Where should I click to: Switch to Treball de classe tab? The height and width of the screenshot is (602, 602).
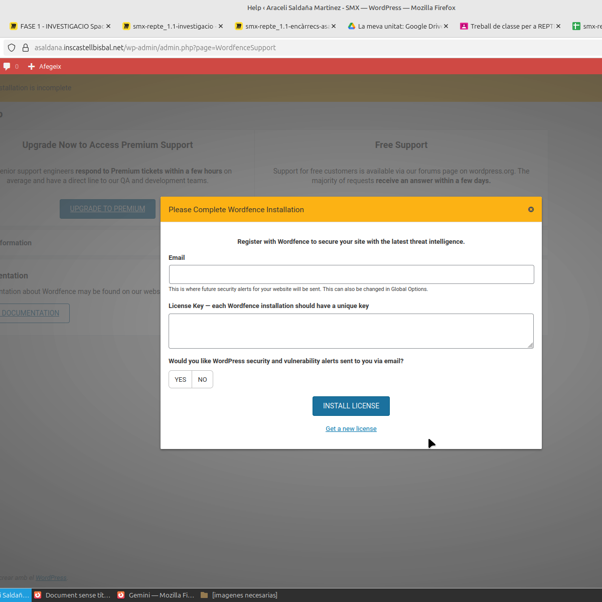click(507, 26)
